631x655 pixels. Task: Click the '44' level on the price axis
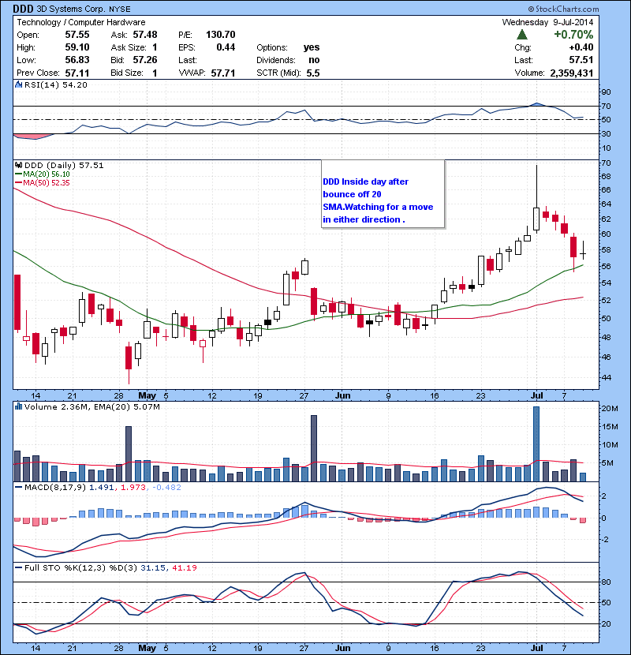point(606,378)
